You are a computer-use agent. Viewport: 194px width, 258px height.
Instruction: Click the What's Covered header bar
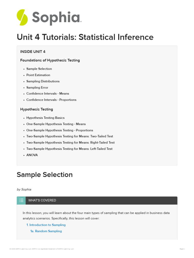tap(101, 201)
